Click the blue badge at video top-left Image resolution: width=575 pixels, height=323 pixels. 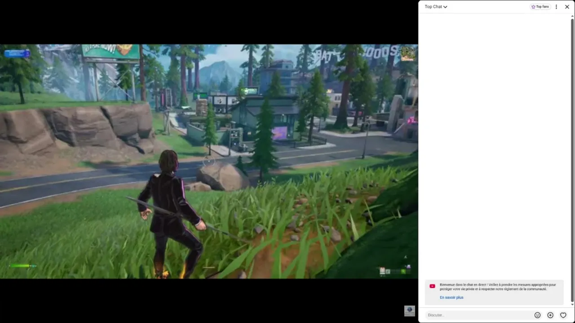(17, 53)
